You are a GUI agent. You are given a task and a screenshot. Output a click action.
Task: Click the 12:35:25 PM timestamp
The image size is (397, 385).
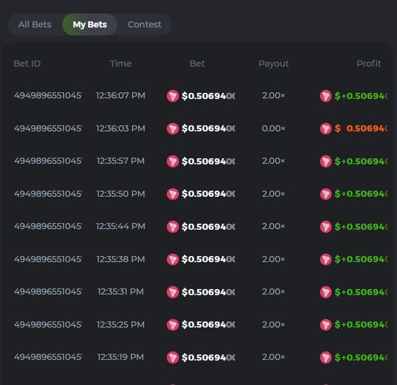[120, 324]
